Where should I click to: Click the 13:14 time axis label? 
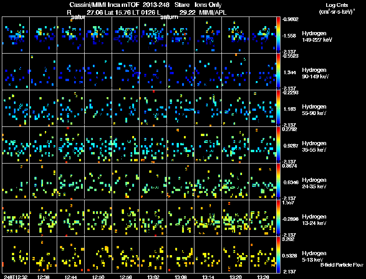coord(208,276)
